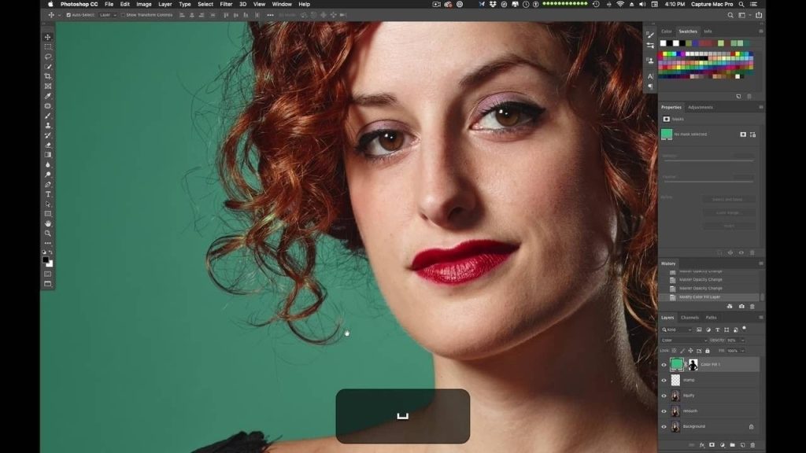Open the History panel flyout menu
Viewport: 806px width, 453px height.
761,263
